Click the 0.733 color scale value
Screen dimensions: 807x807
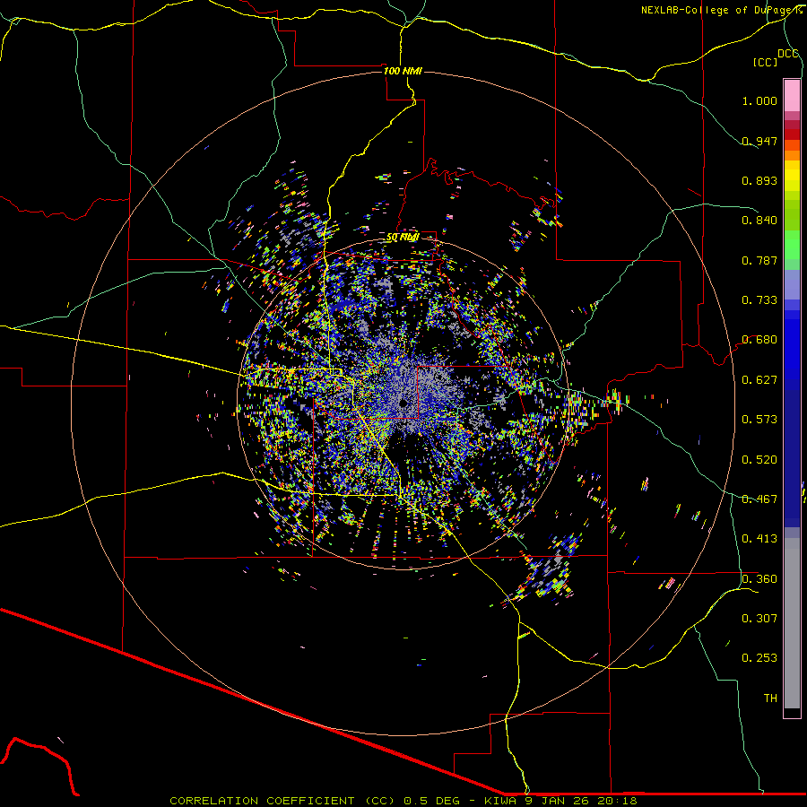[x=759, y=300]
